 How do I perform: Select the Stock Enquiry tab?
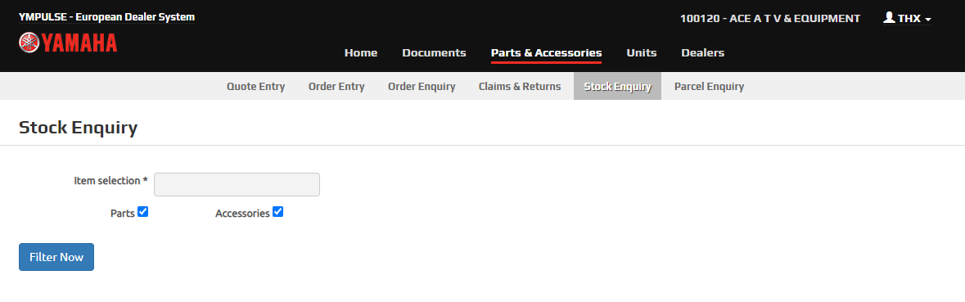point(617,86)
